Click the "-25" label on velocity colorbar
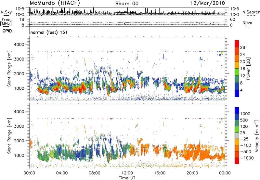Screen dimensions: 260x180 [x=244, y=139]
